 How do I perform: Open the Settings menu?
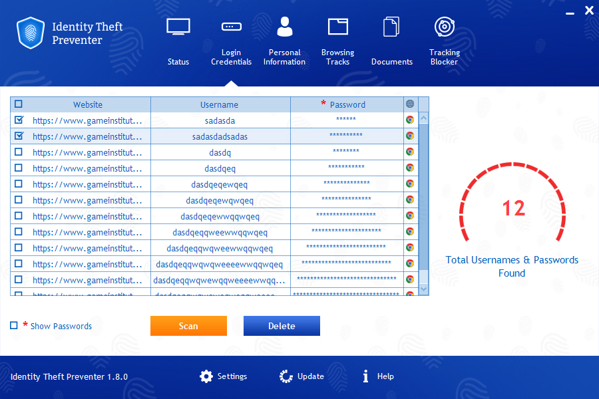click(x=224, y=376)
